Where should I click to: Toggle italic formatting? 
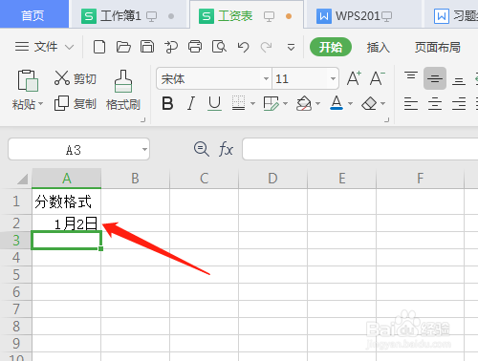(191, 103)
